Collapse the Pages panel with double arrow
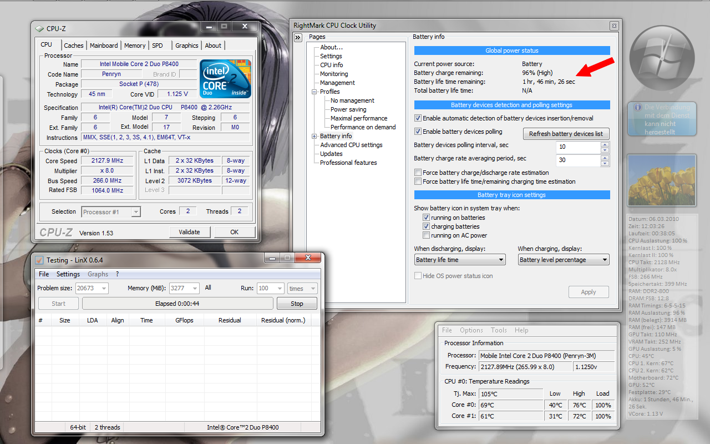Screen dimensions: 710x444 tap(298, 37)
